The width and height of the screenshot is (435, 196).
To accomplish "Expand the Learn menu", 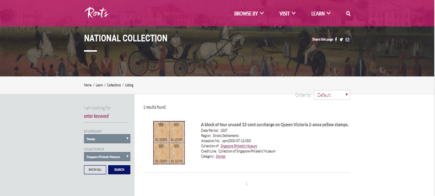I will (321, 14).
